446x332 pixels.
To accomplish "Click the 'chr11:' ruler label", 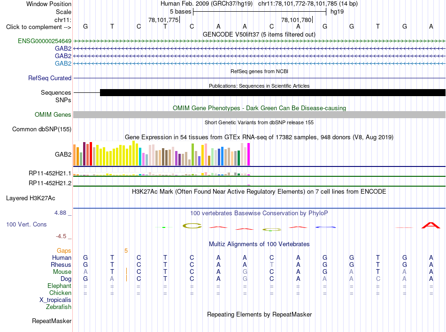I will coord(62,20).
